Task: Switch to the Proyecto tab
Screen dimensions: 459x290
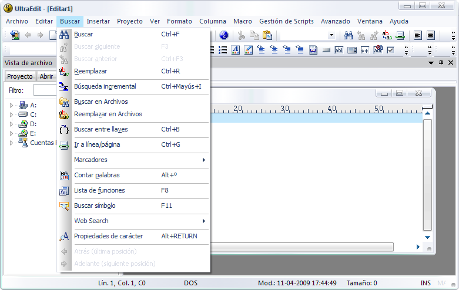Action: pyautogui.click(x=19, y=76)
